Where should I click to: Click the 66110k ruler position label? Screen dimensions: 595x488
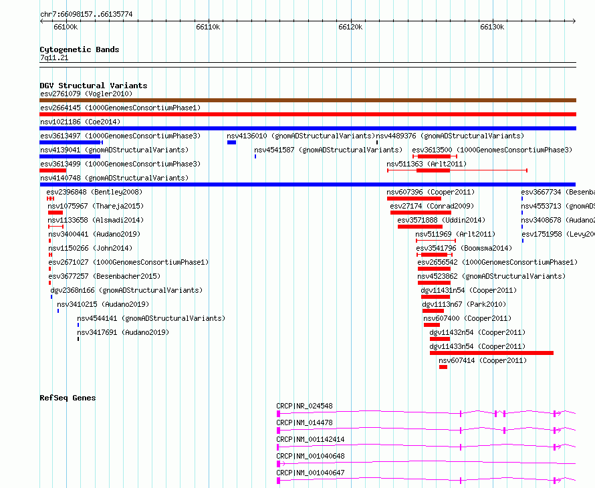[208, 27]
